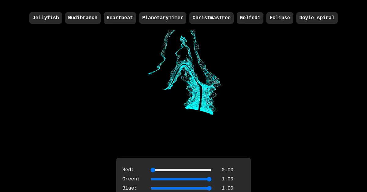Click the Blue: label
This screenshot has height=192, width=367.
[130, 188]
